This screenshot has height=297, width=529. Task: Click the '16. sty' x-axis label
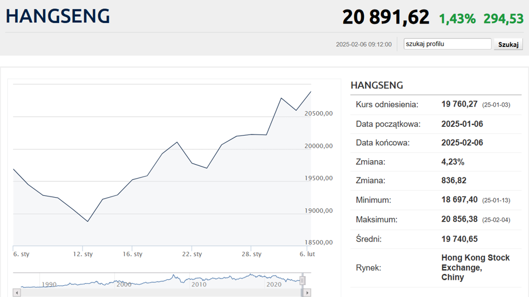click(132, 254)
